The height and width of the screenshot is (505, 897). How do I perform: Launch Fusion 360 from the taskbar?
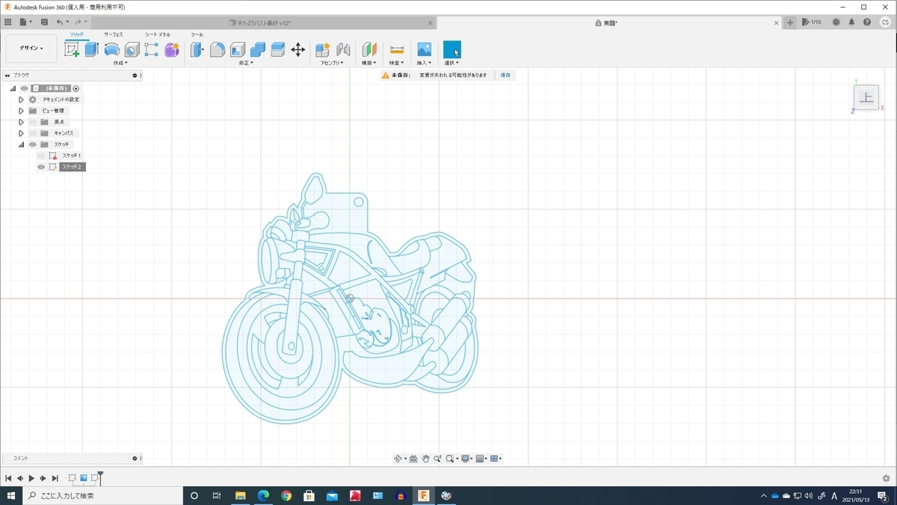[424, 495]
